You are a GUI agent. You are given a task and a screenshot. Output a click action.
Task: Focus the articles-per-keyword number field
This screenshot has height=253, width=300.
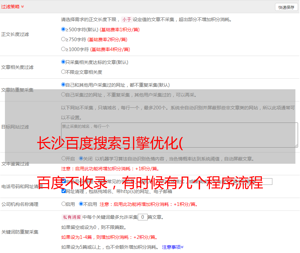pyautogui.click(x=142, y=217)
